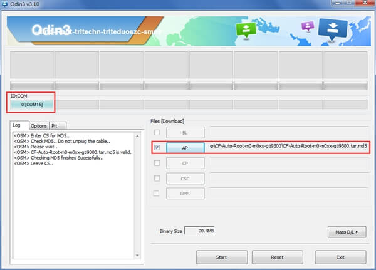
Task: Click the empty CSC file path field
Action: (x=288, y=178)
